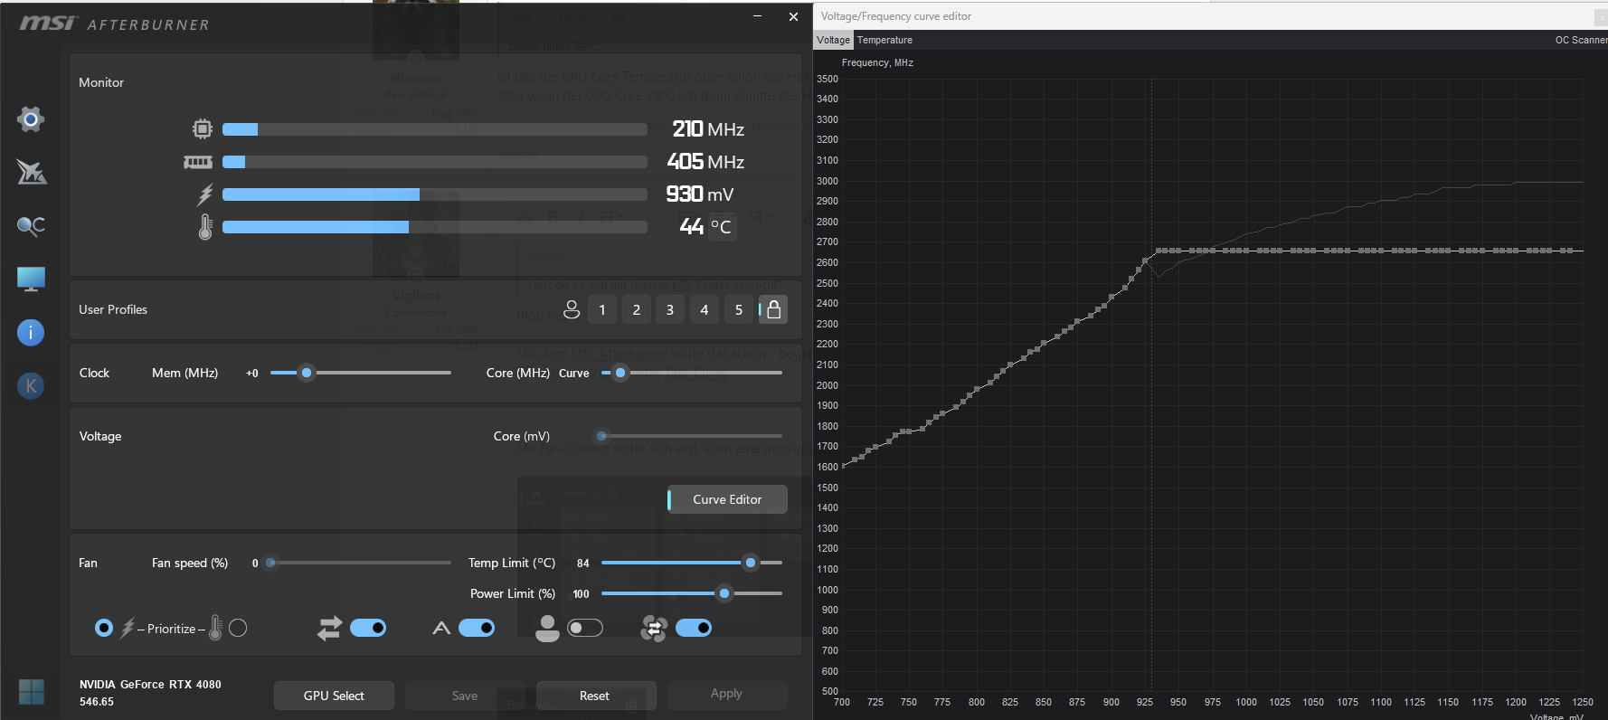This screenshot has height=720, width=1608.
Task: Click the NVIDIA GeForce RTX 4080 label
Action: [x=150, y=685]
